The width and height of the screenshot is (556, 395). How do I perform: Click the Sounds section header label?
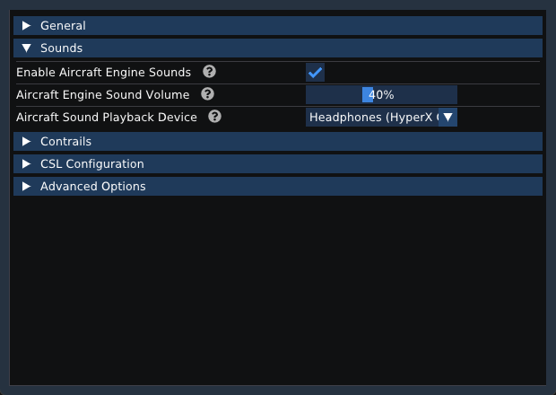pyautogui.click(x=61, y=48)
